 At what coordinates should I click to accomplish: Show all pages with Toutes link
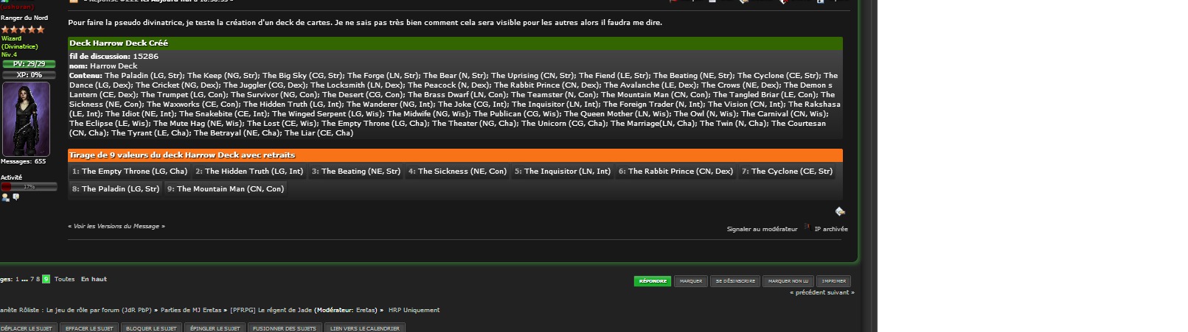click(x=64, y=279)
